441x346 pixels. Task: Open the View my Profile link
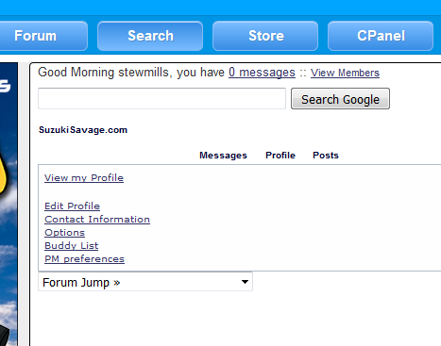coord(84,178)
